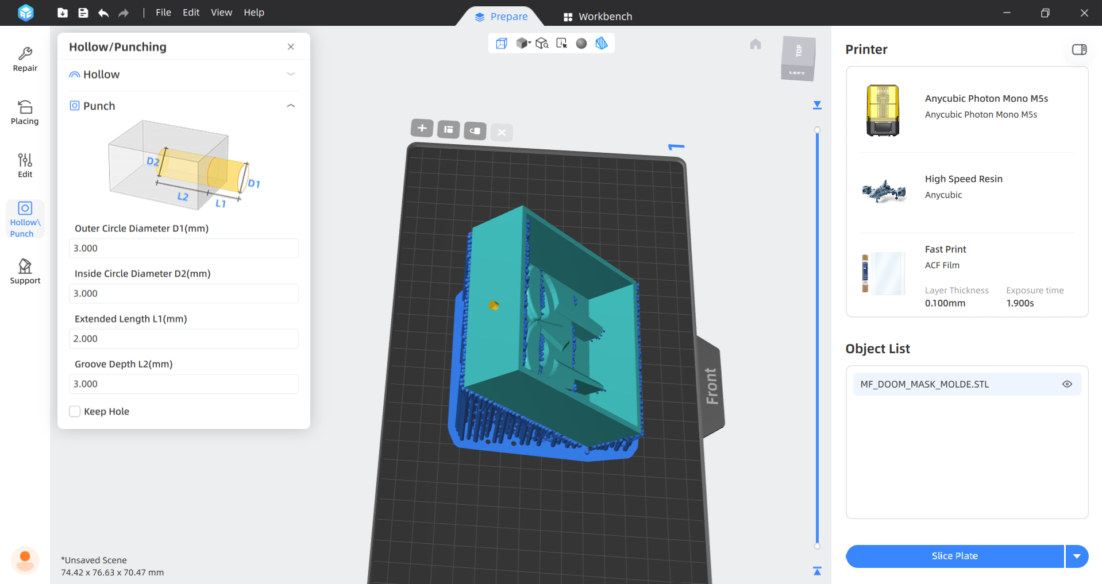Viewport: 1102px width, 584px height.
Task: Undo the last action
Action: 103,13
